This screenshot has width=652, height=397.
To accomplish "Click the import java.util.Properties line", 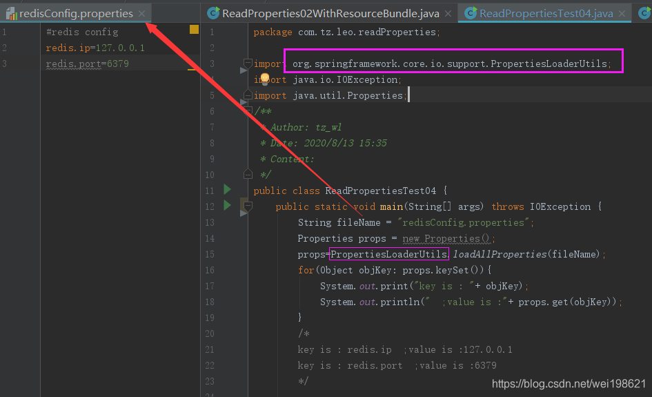I will coord(330,95).
